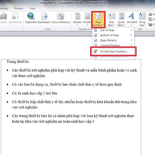Click the Bottom of Page icon
This screenshot has height=155, width=155.
point(95,35)
